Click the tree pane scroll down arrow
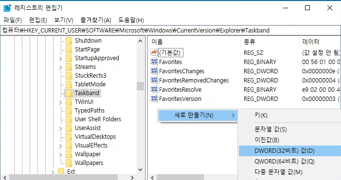The width and height of the screenshot is (341, 180). (x=140, y=170)
